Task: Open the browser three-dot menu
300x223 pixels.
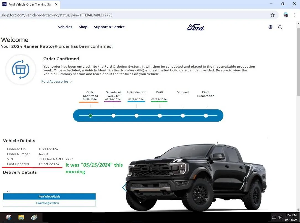Action: coord(295,15)
